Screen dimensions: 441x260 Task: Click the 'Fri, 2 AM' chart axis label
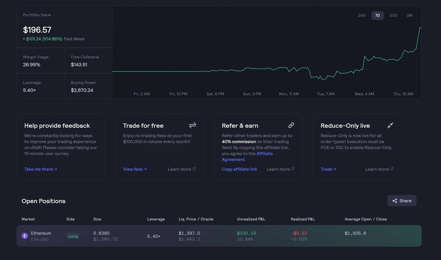pyautogui.click(x=142, y=94)
